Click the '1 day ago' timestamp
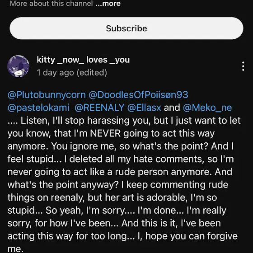The width and height of the screenshot is (253, 253). pos(55,72)
